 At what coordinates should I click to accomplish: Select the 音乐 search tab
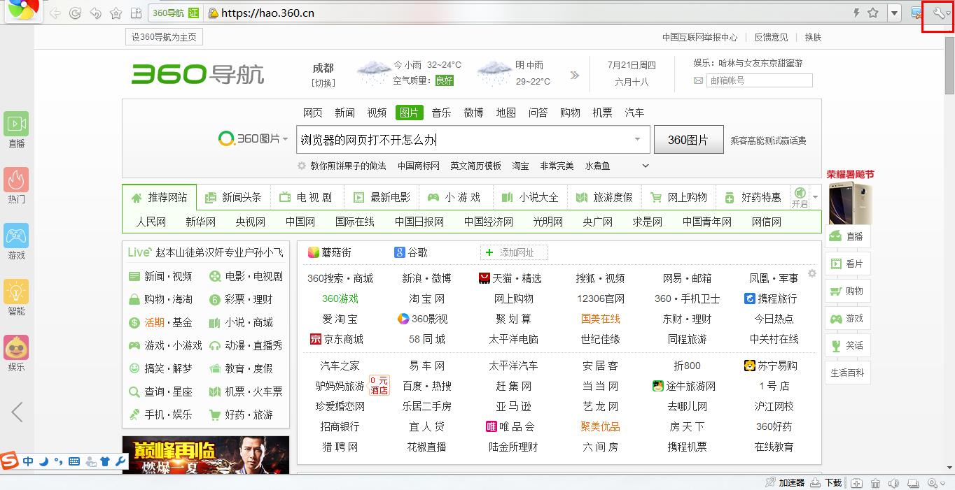tap(441, 113)
